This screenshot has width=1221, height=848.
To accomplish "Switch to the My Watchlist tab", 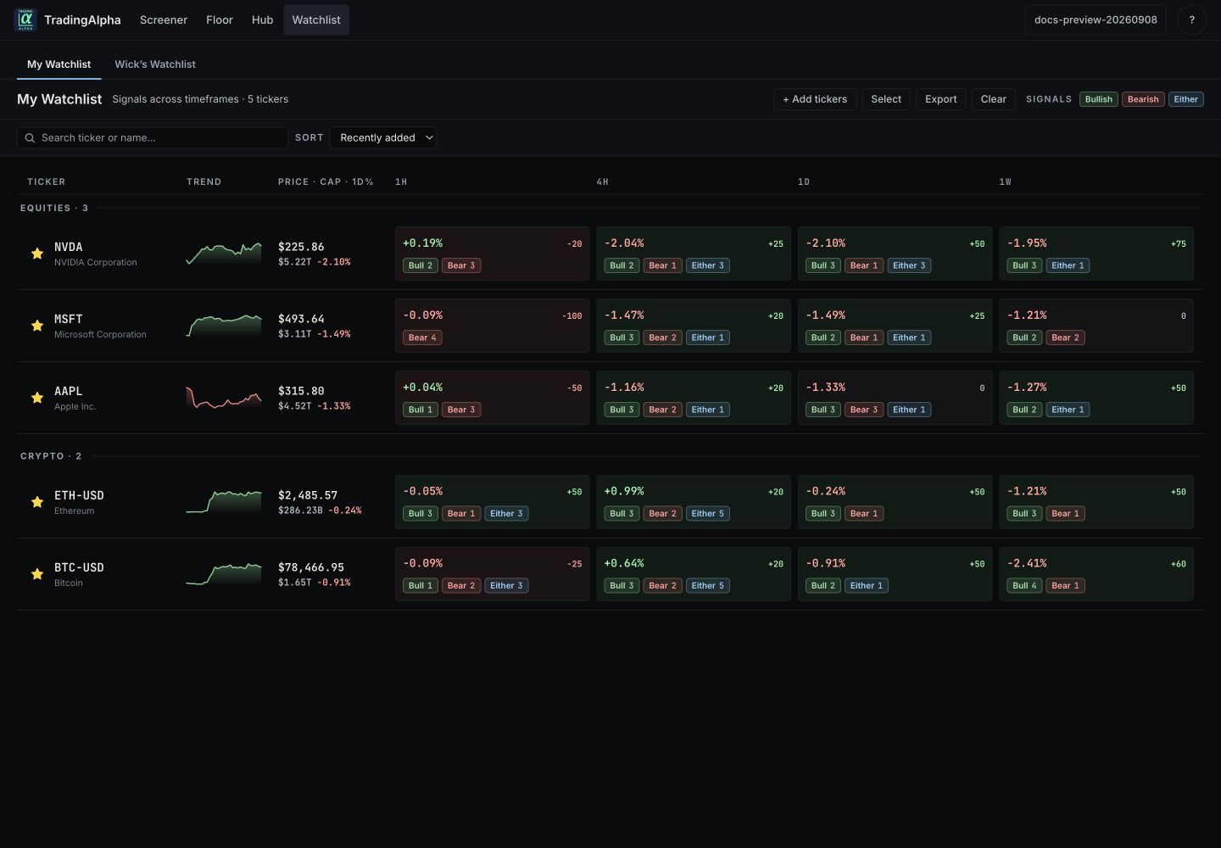I will coord(59,64).
